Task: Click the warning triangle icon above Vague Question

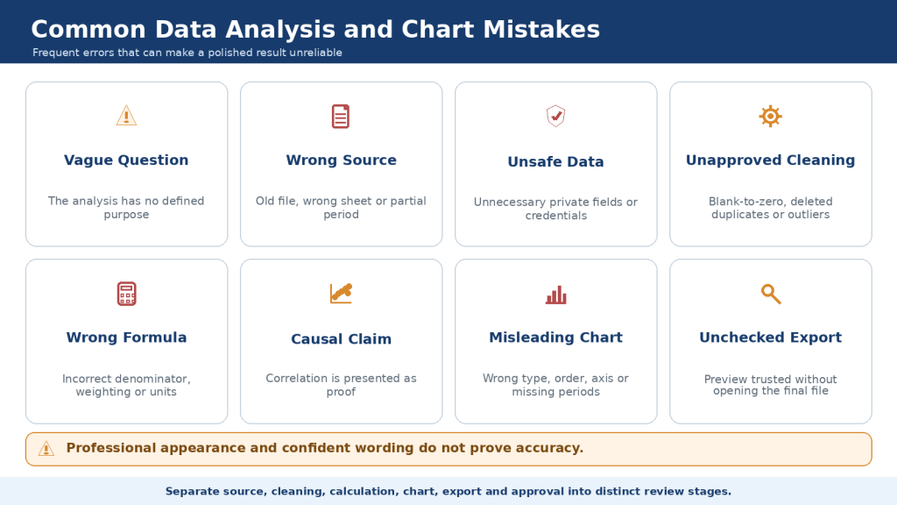Action: [x=126, y=116]
